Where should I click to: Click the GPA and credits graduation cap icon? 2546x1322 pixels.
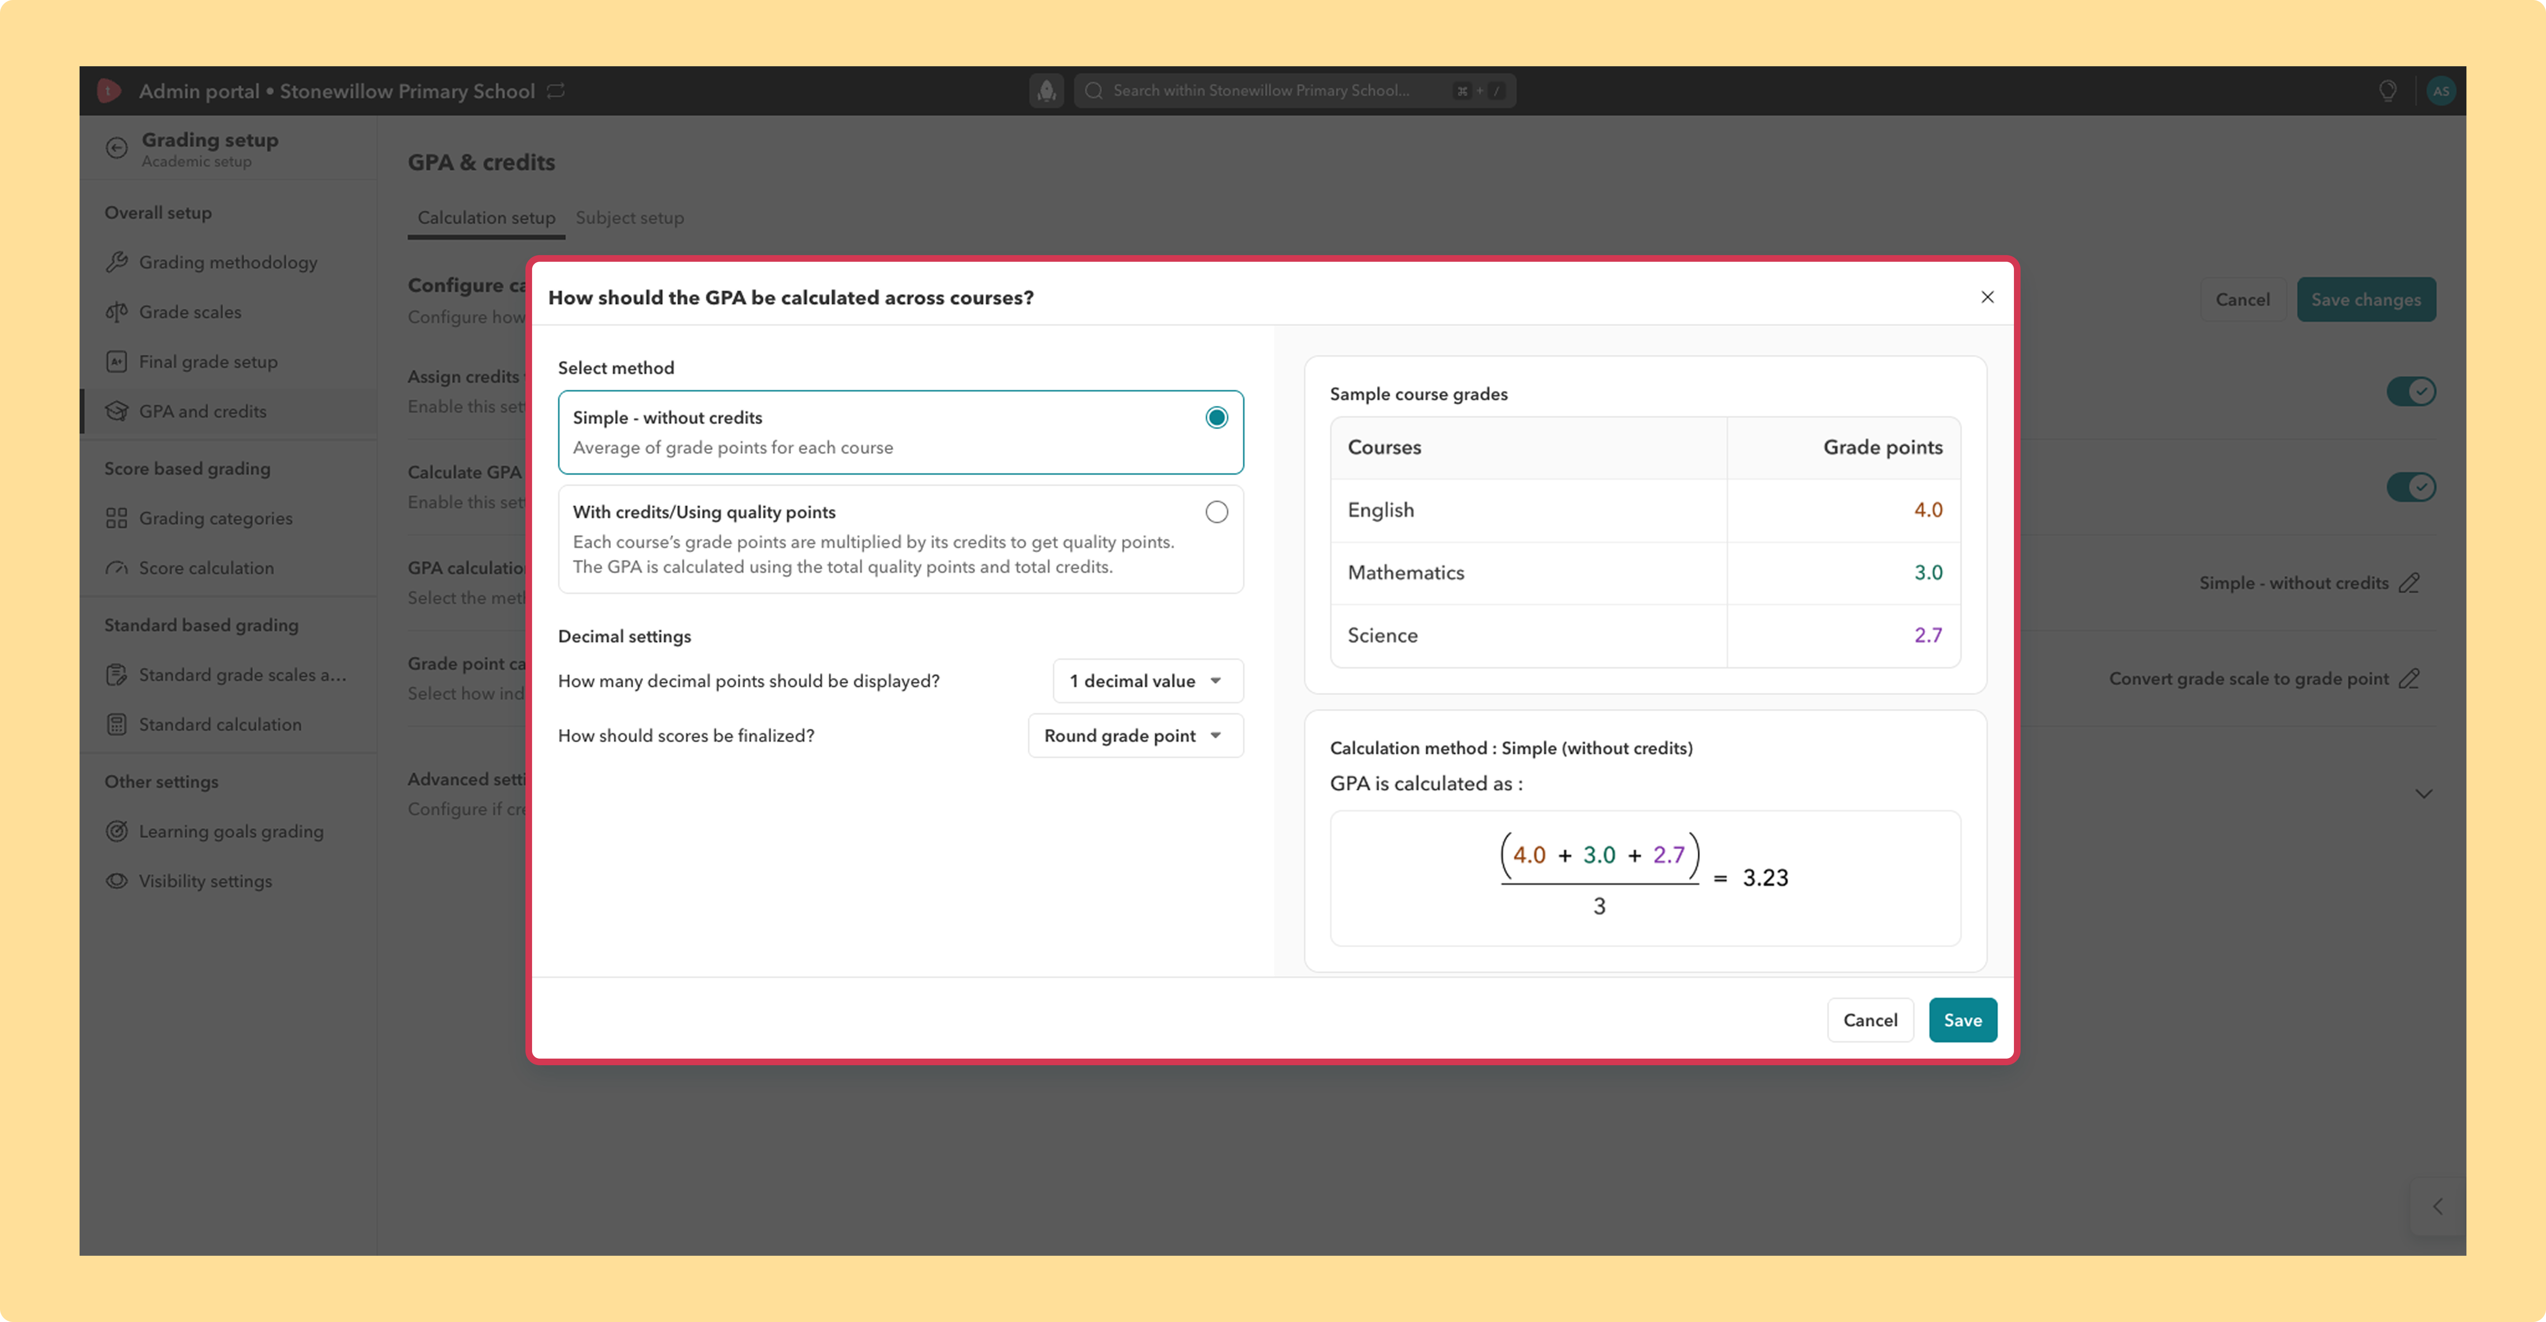[x=116, y=411]
